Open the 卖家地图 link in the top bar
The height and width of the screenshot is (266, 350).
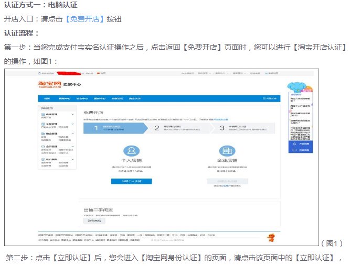click(272, 73)
